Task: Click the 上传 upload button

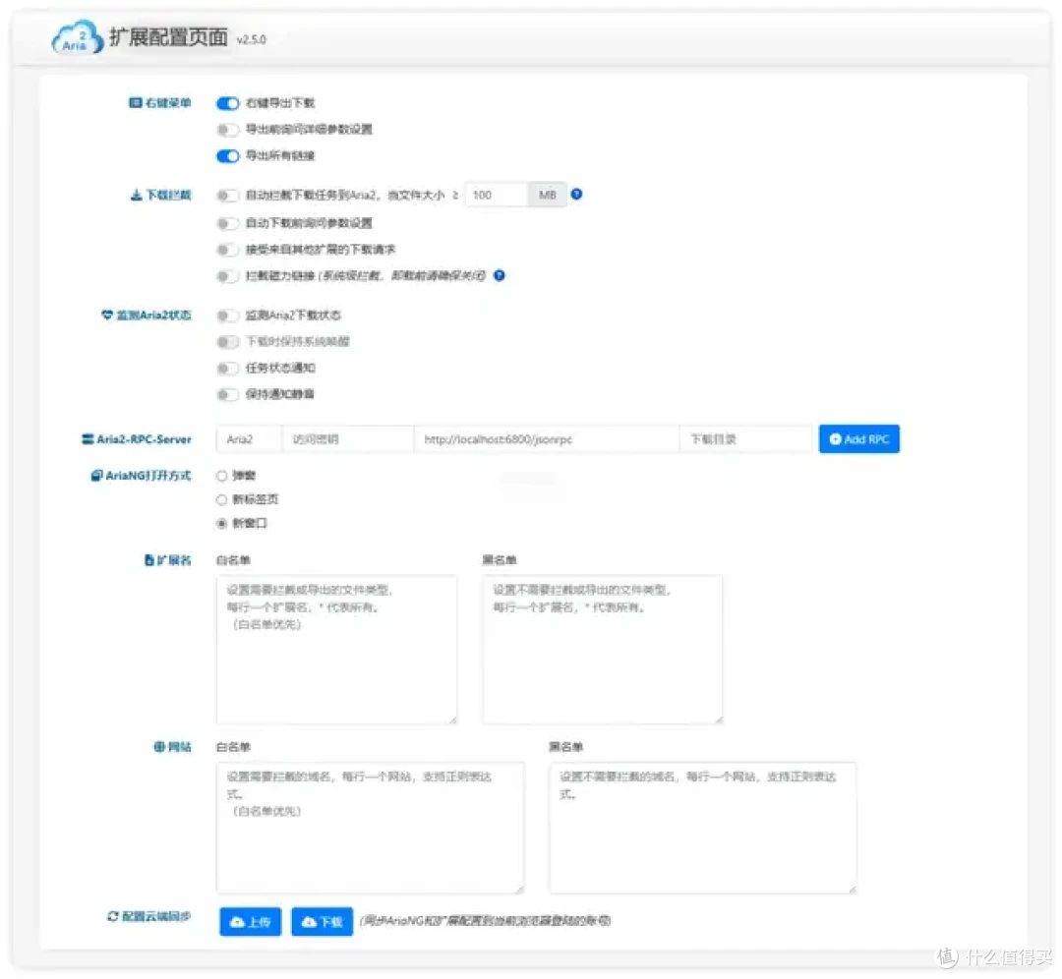Action: pos(250,921)
